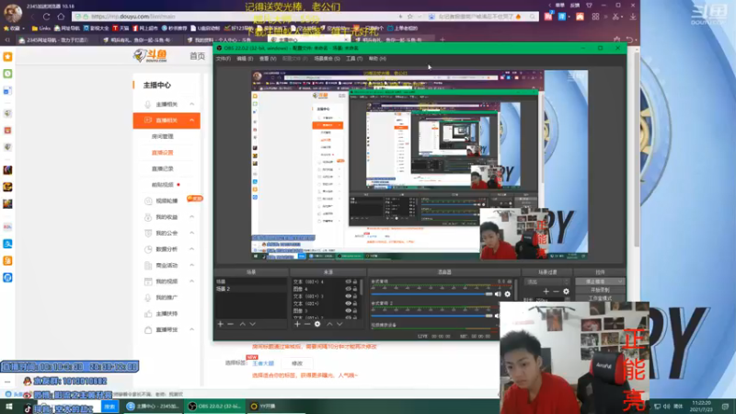Open transition properties gear icon

pos(566,292)
